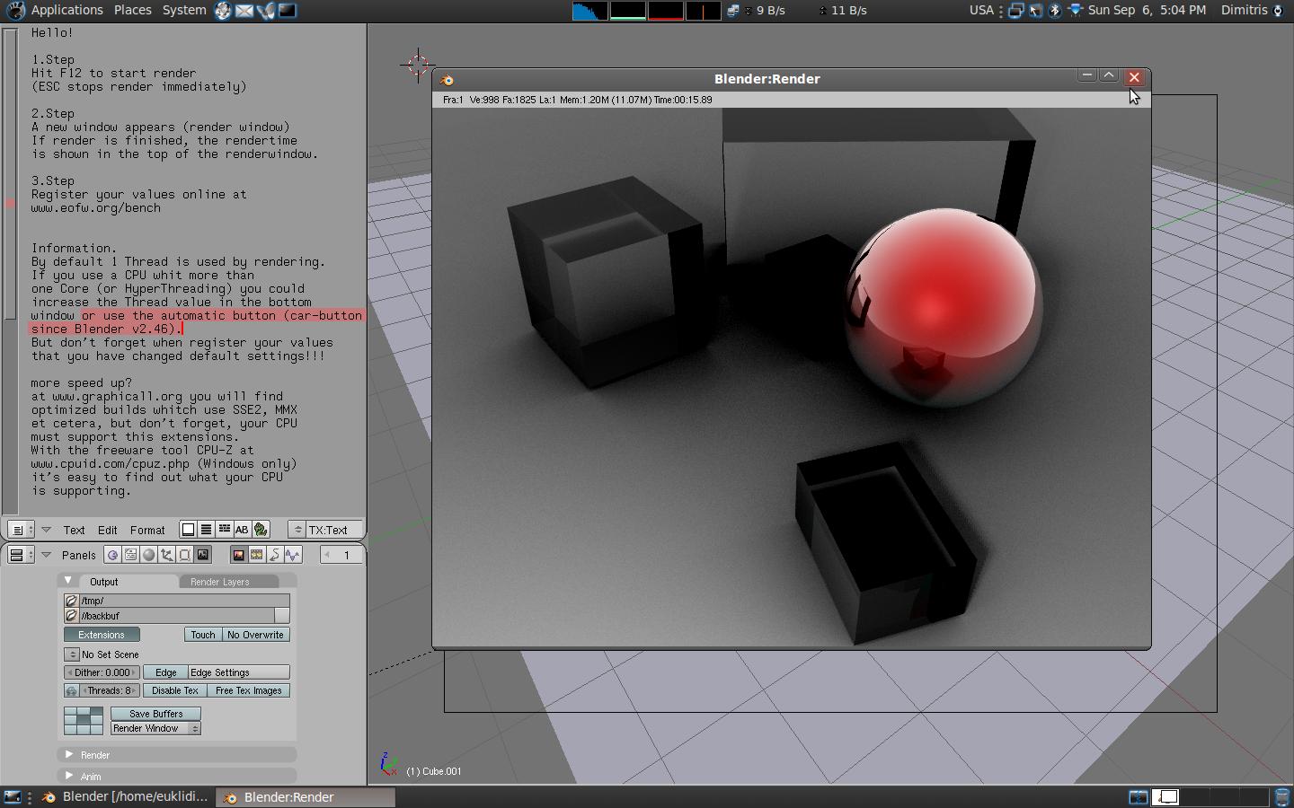1294x808 pixels.
Task: Open the Panels menu
Action: [x=79, y=555]
